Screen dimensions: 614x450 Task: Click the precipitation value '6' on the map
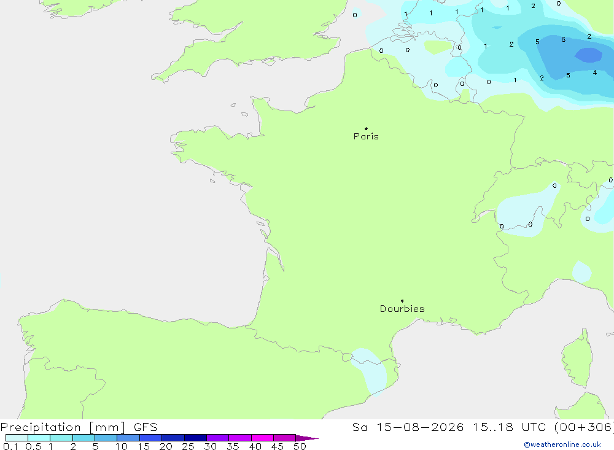click(563, 39)
